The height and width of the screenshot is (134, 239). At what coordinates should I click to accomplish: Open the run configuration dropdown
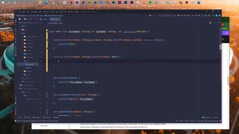[167, 16]
